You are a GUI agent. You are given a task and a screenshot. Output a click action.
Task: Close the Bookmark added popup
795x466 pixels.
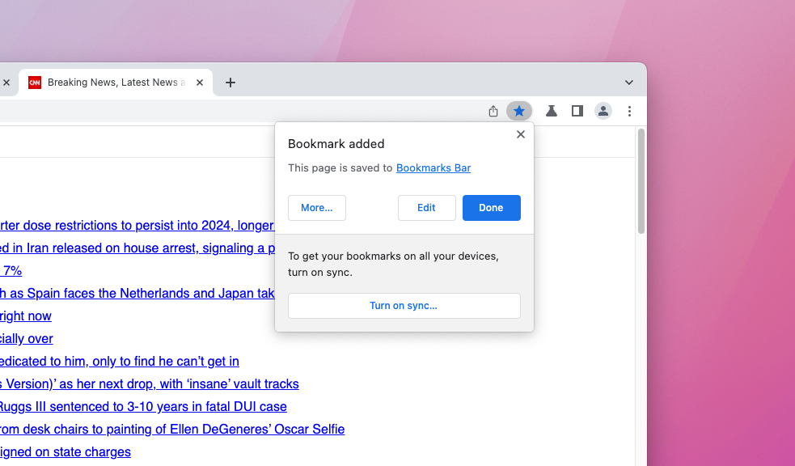tap(521, 134)
